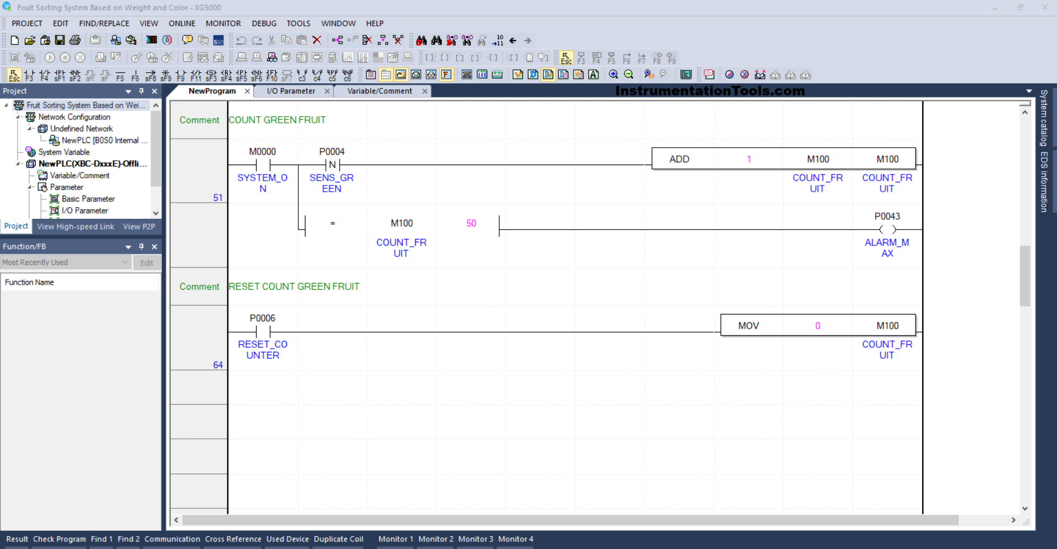
Task: Pin the Project panel open
Action: click(x=141, y=91)
